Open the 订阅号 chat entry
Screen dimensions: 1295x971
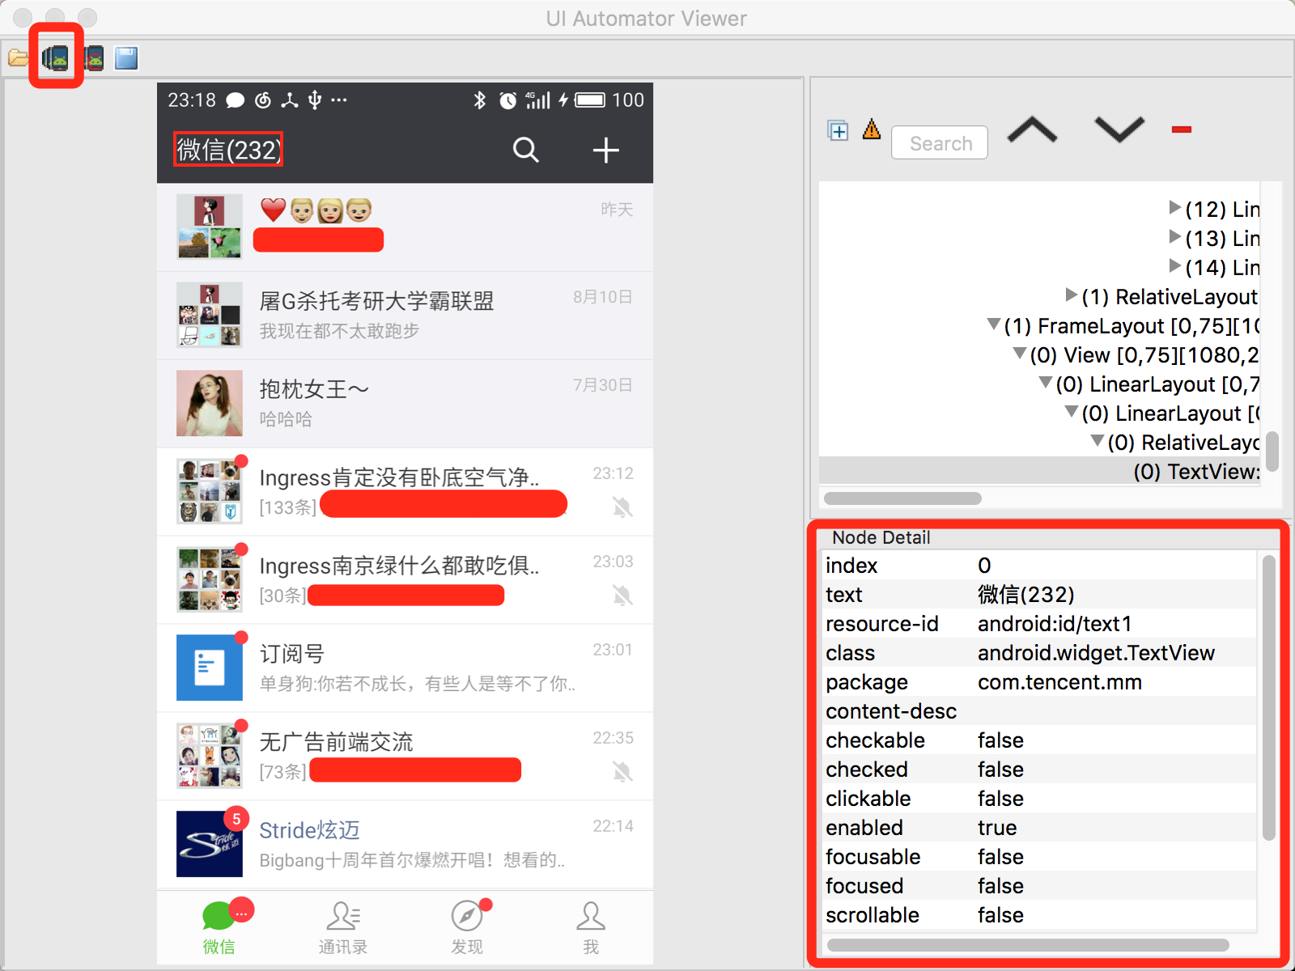[x=405, y=668]
